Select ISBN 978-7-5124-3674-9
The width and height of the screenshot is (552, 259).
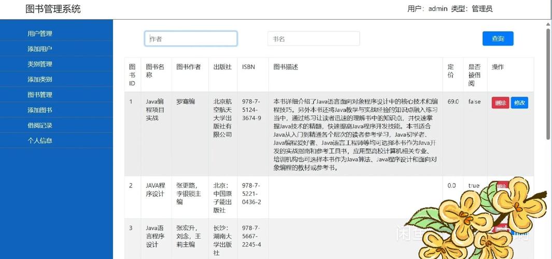pyautogui.click(x=251, y=110)
